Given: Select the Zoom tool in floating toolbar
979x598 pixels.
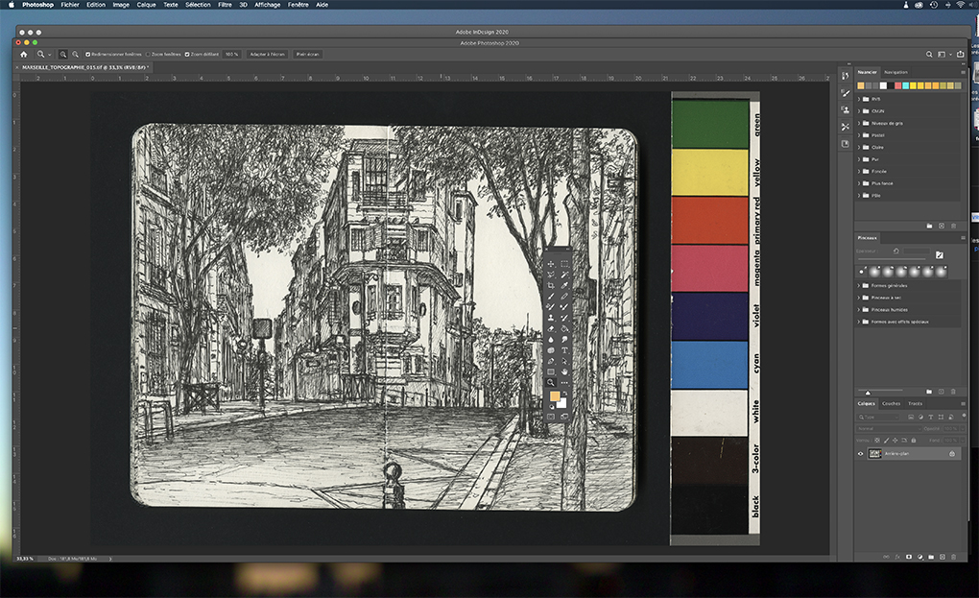Looking at the screenshot, I should (x=551, y=383).
